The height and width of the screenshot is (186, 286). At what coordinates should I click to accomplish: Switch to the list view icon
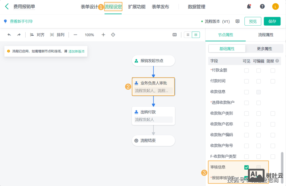pos(188,35)
